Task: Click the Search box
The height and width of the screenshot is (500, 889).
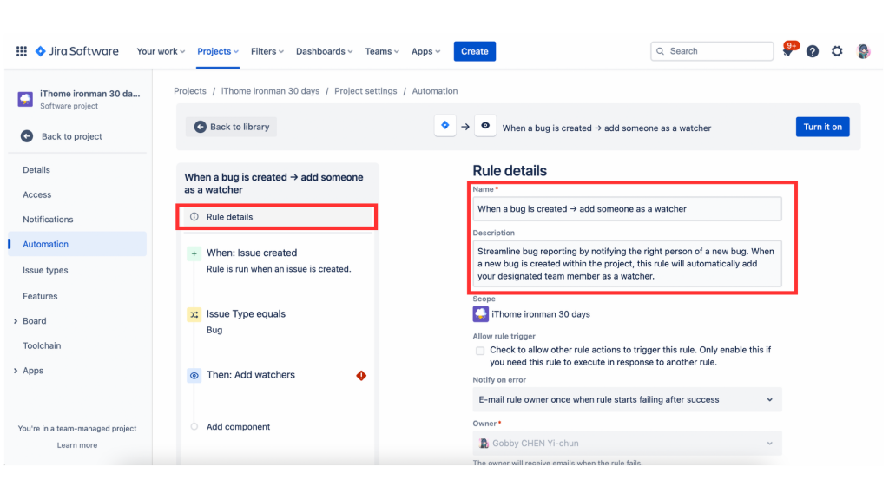Action: (712, 51)
